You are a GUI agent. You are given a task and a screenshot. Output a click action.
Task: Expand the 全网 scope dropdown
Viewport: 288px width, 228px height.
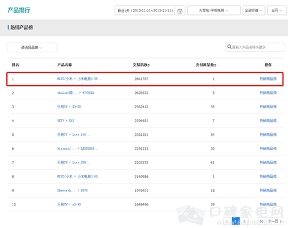coord(277,10)
